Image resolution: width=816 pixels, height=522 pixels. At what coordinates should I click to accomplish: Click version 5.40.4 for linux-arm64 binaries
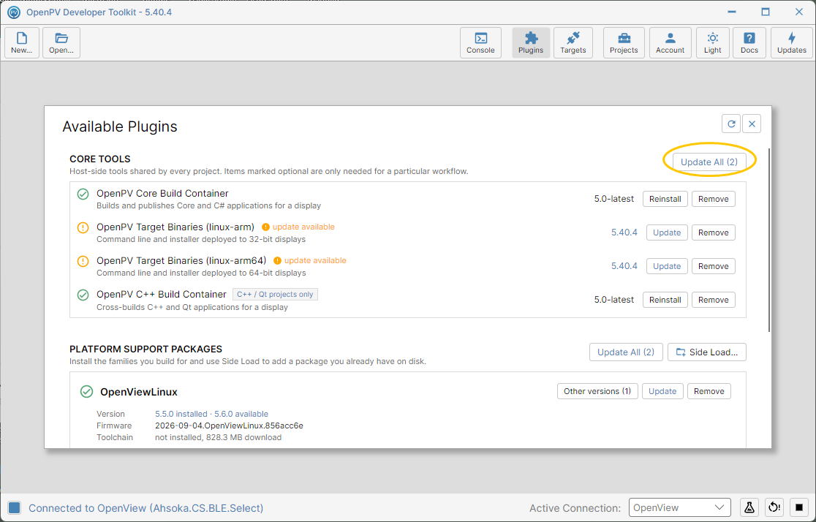click(624, 265)
